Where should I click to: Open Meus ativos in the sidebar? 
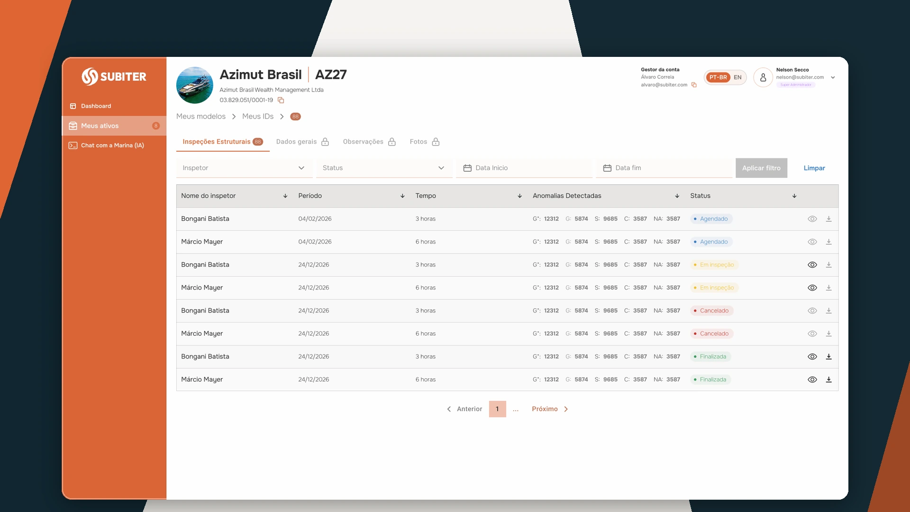(x=114, y=126)
